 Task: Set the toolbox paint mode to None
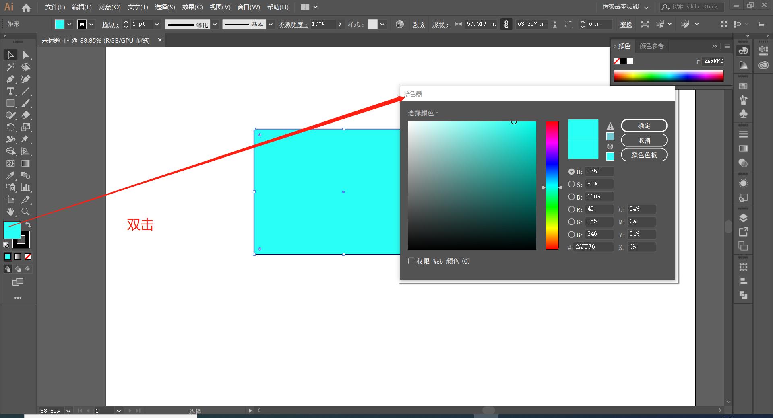click(x=28, y=257)
